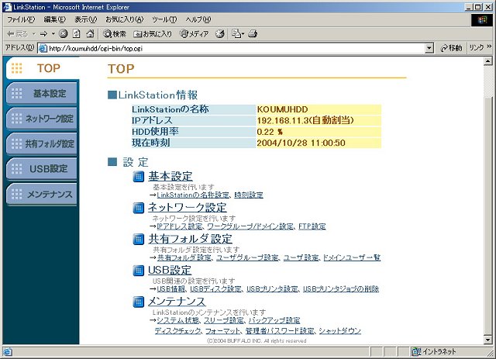This screenshot has height=359, width=496.
Task: Expand the Back button history dropdown arrow
Action: (33, 33)
